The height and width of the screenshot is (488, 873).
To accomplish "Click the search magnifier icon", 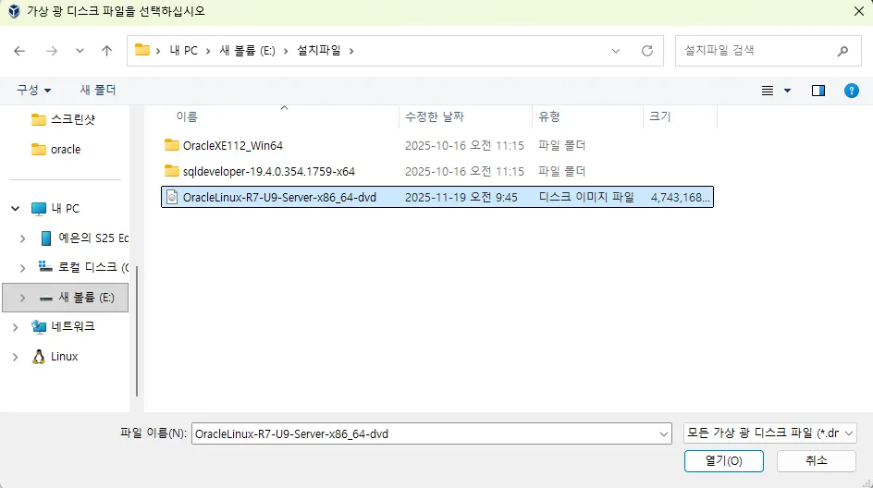I will point(842,51).
